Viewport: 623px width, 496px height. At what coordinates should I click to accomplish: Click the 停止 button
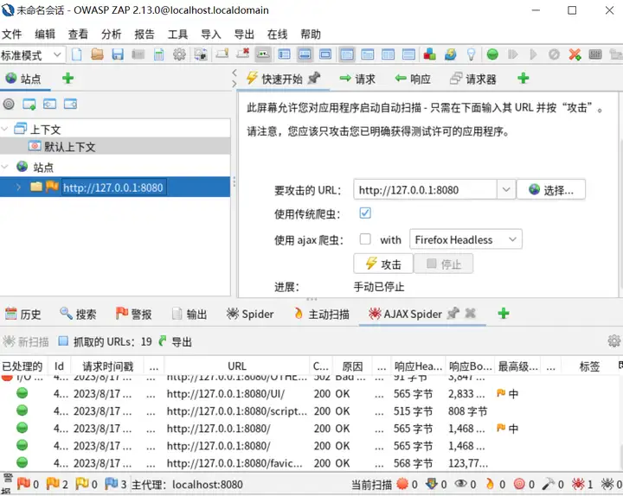(443, 264)
